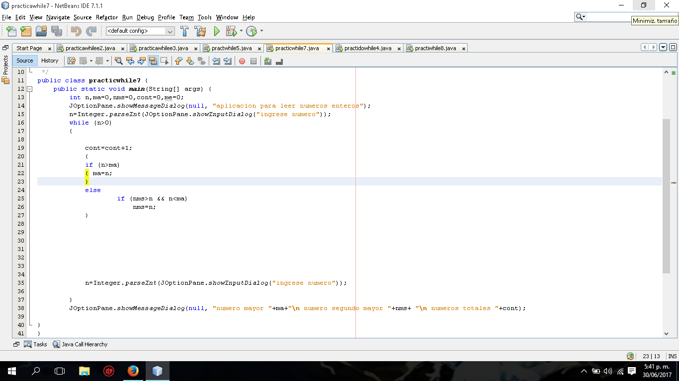Shift line right icon
Screen dimensions: 679x381
pyautogui.click(x=228, y=61)
